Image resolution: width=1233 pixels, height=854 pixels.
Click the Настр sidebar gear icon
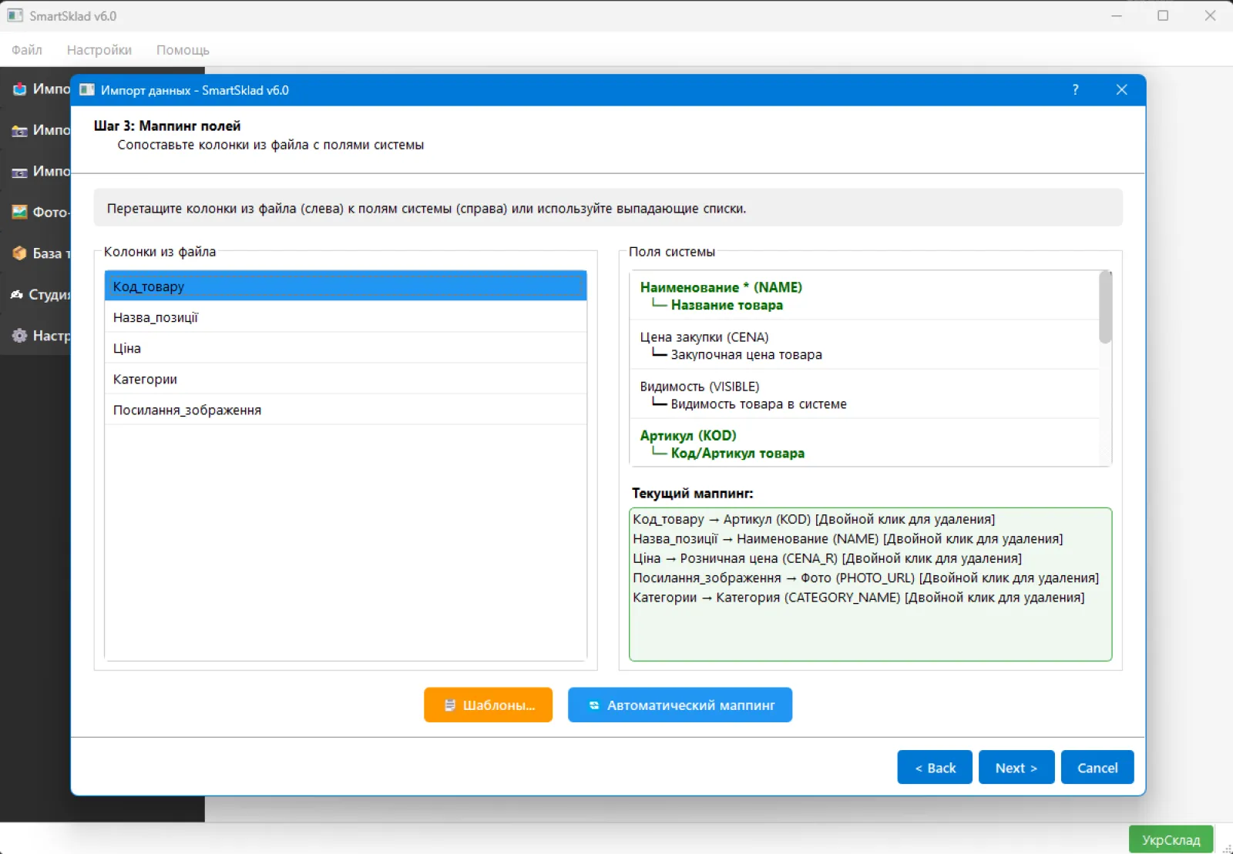(19, 336)
